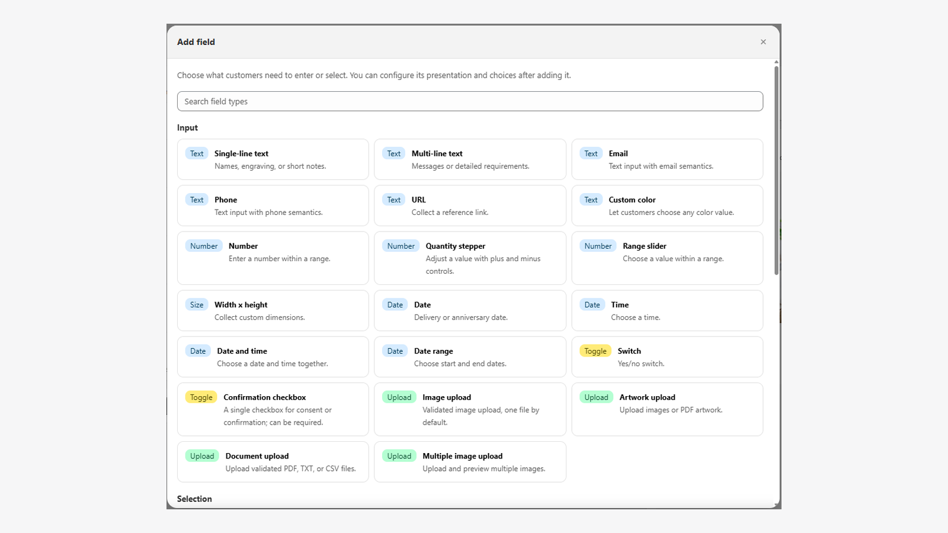The width and height of the screenshot is (948, 533).
Task: Pick the Artwork upload field
Action: [x=667, y=409]
